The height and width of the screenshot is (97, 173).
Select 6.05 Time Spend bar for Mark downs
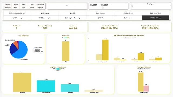[x=141, y=57]
